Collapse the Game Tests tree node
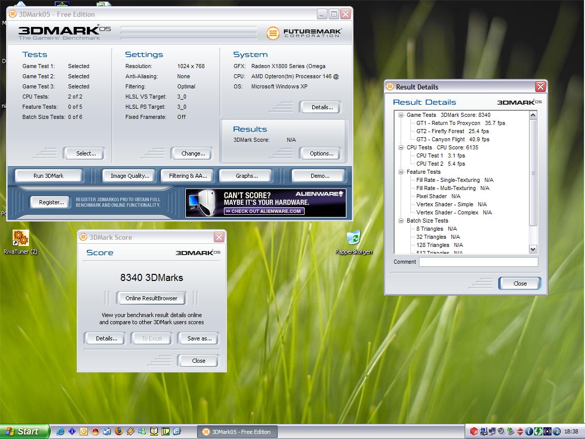 tap(401, 115)
